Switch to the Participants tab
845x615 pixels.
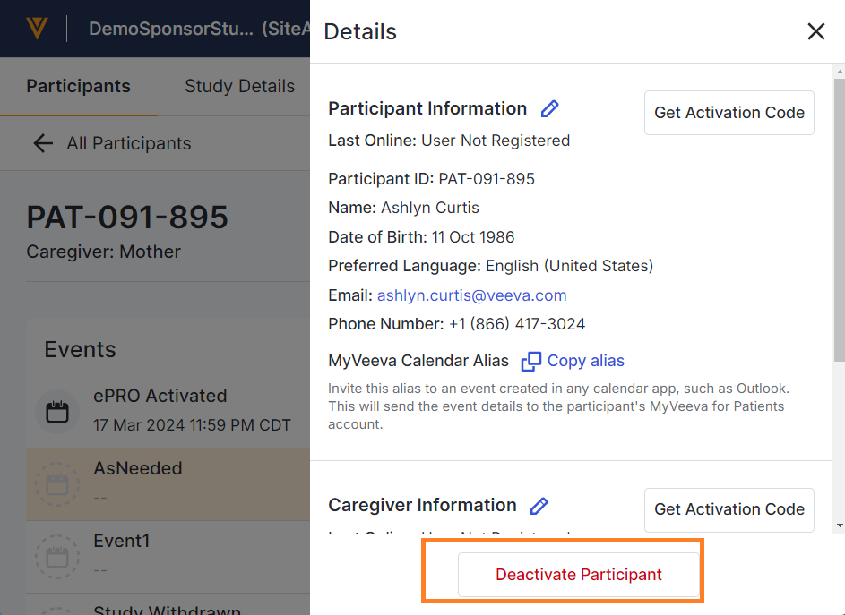[78, 87]
